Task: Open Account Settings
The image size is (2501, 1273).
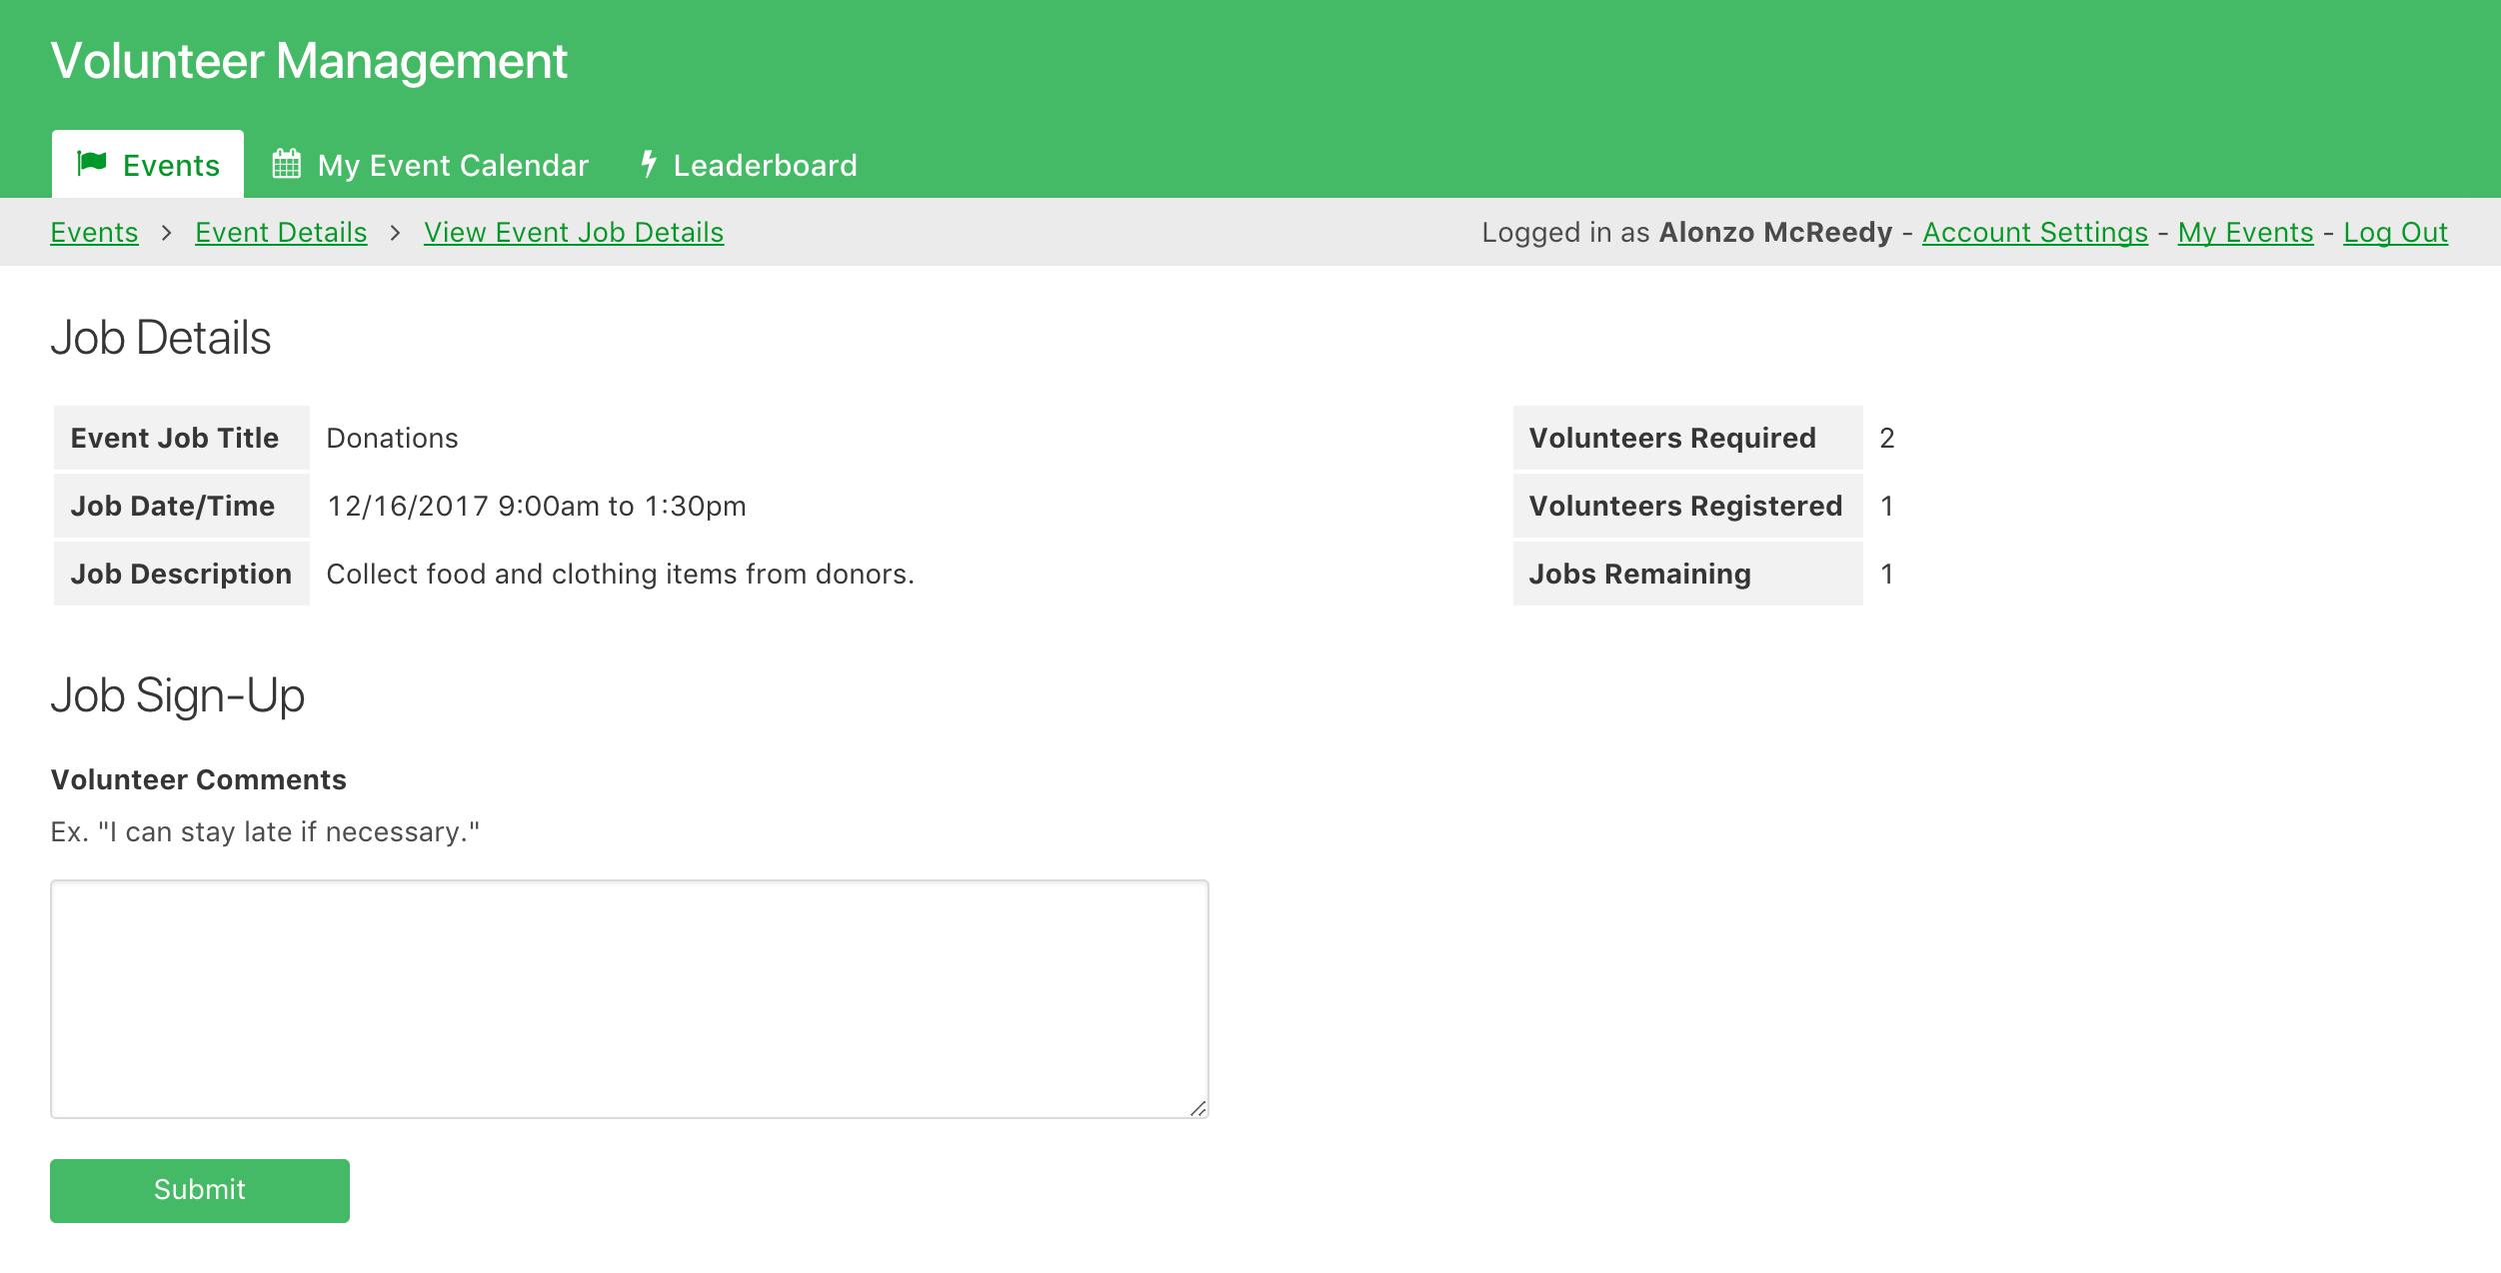Action: 2033,231
